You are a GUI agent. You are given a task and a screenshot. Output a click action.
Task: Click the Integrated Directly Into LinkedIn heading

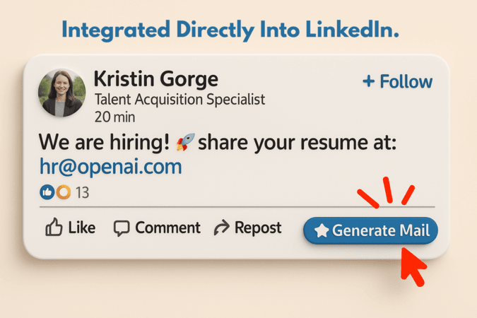230,30
